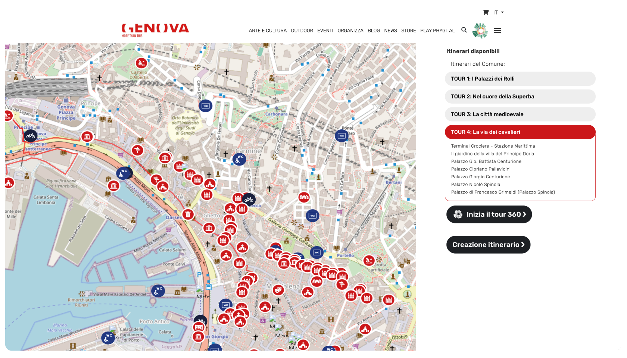Select Palazzo Cipriano Pallavicini stop
Screen dimensions: 627x358
pos(481,169)
